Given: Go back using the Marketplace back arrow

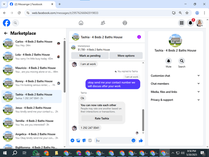Looking at the screenshot, I should [x=6, y=33].
